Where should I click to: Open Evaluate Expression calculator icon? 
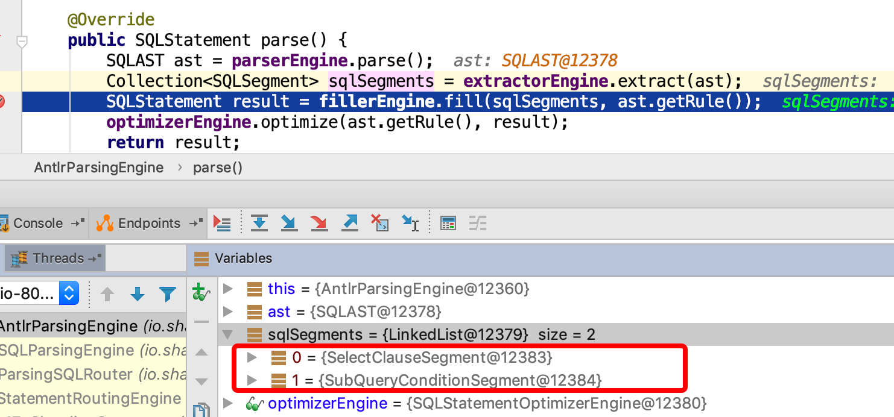(x=448, y=224)
